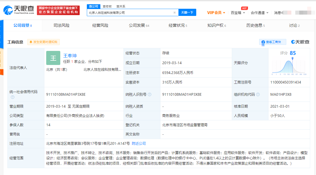316x175 pixels.
Task: Select the 查老板 search mode
Action: [x=107, y=6]
